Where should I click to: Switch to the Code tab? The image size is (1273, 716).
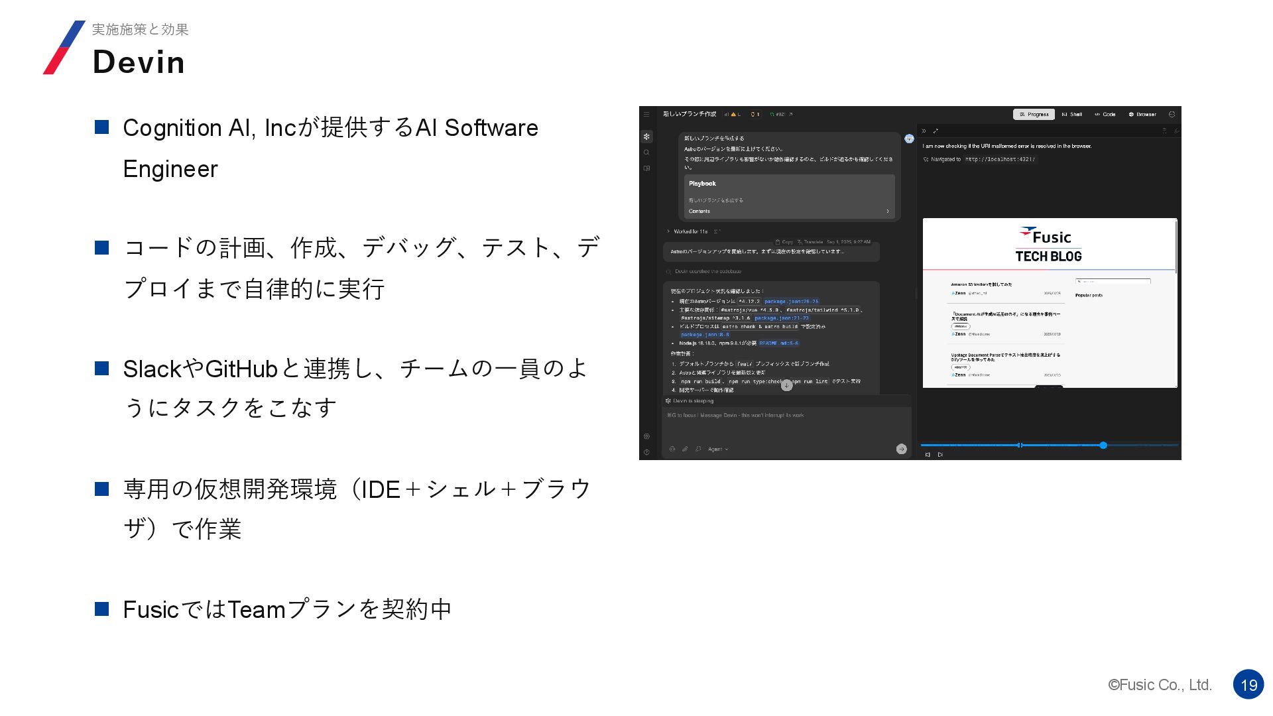[x=1105, y=114]
